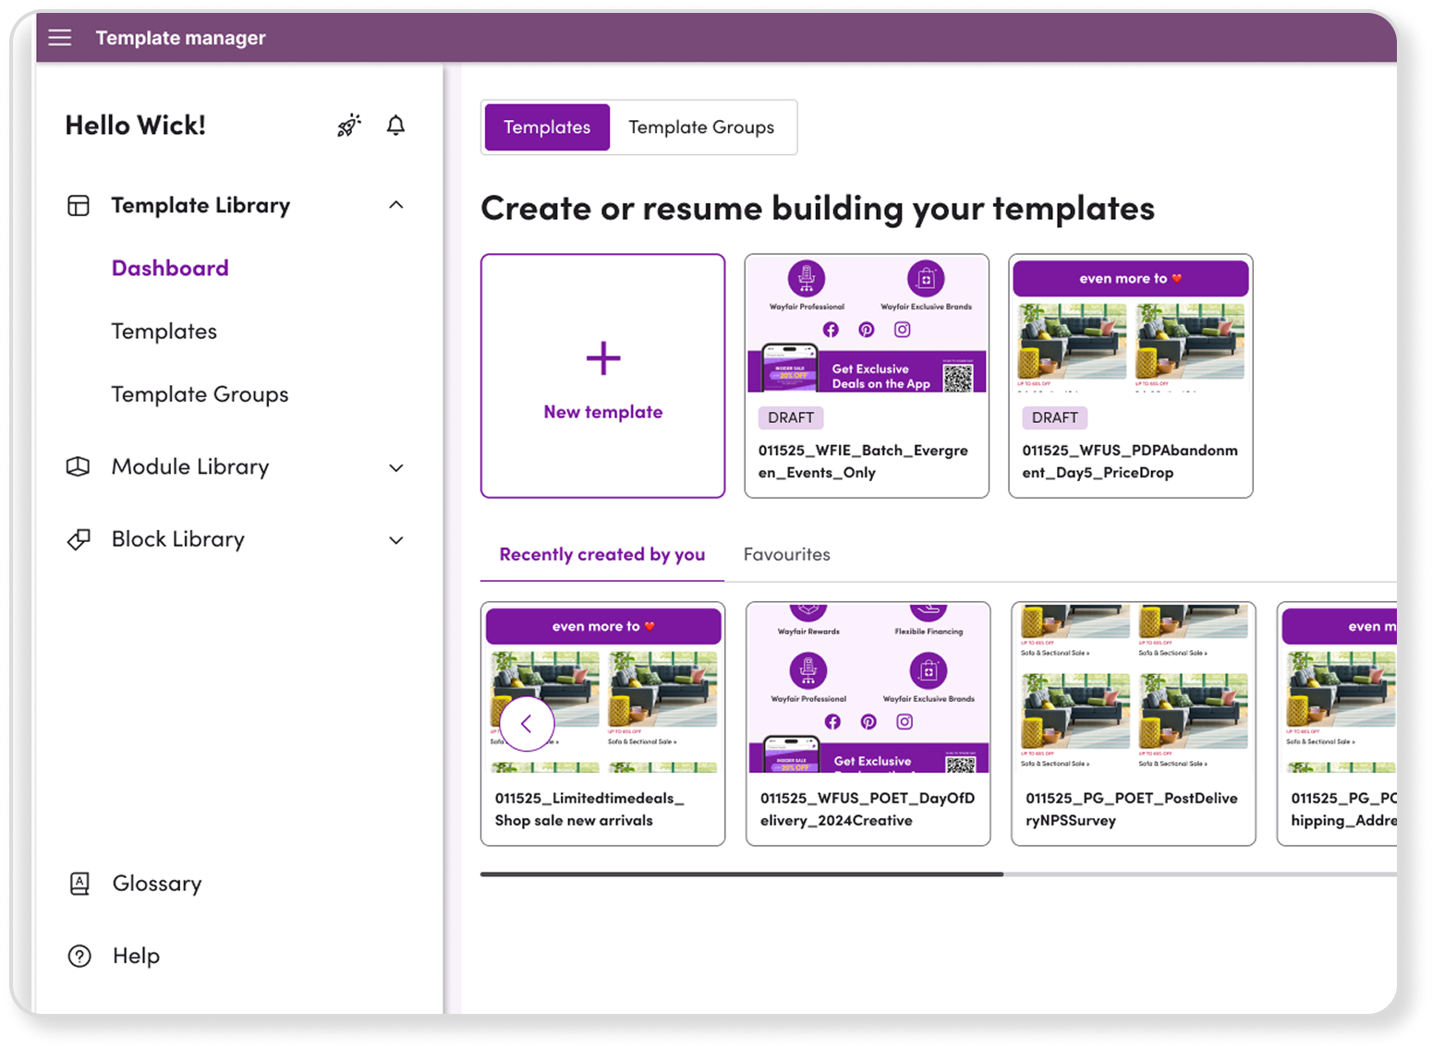Create a New template
The width and height of the screenshot is (1432, 1049).
point(602,377)
